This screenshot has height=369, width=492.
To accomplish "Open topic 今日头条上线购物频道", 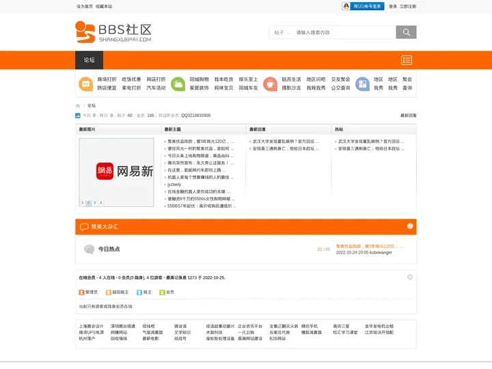I will pos(200,156).
